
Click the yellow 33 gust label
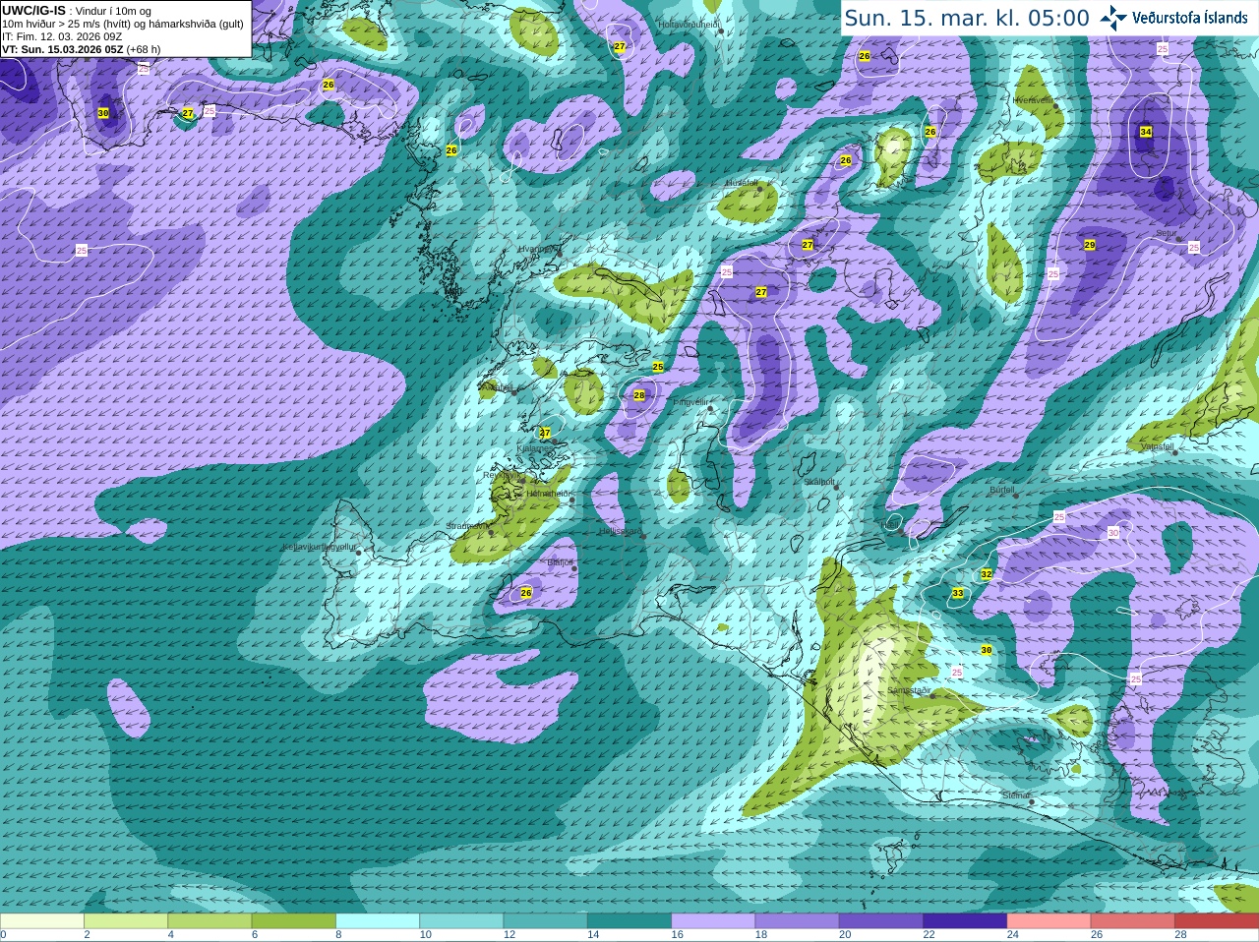(x=958, y=593)
